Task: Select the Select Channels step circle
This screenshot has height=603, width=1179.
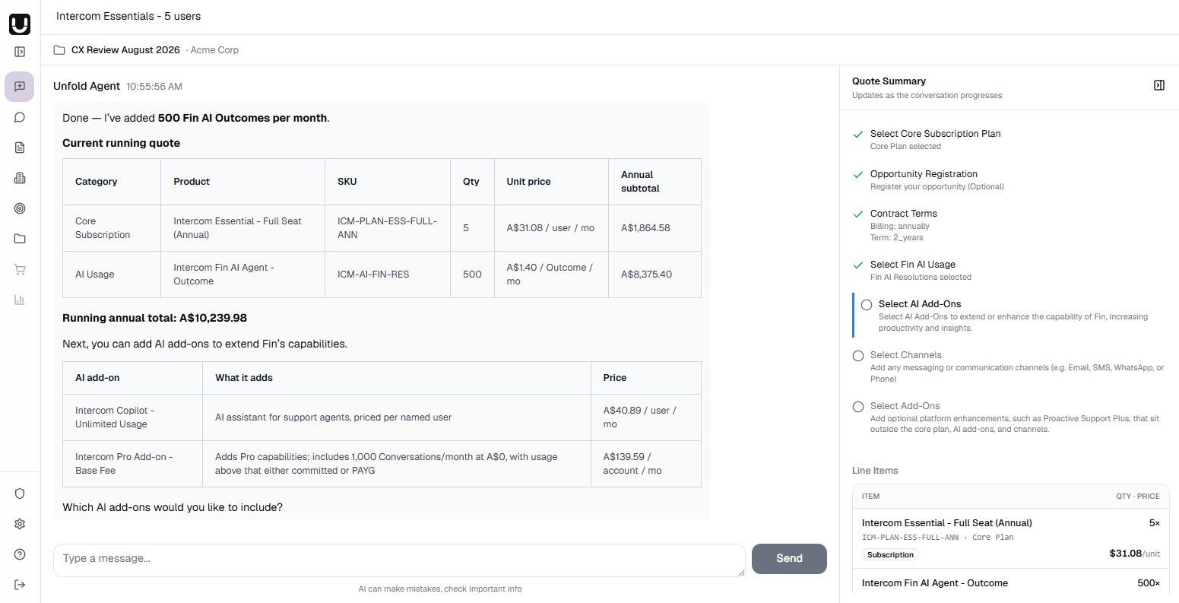Action: [858, 356]
